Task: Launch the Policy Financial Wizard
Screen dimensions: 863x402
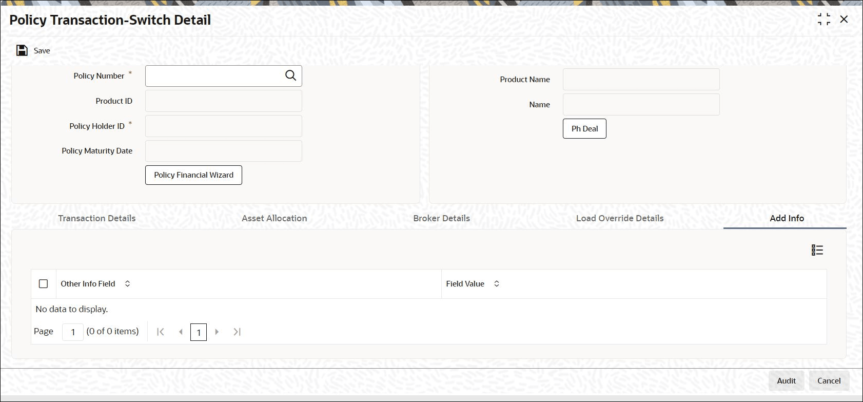Action: click(x=193, y=175)
